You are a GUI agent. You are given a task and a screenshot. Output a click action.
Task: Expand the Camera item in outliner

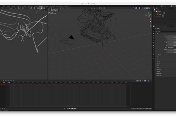(x=156, y=13)
